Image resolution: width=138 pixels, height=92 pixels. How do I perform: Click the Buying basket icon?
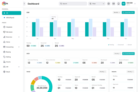[4, 52]
